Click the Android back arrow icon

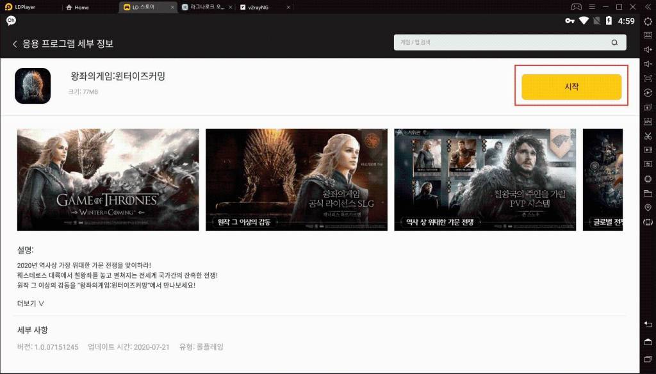(x=648, y=324)
